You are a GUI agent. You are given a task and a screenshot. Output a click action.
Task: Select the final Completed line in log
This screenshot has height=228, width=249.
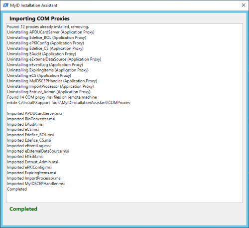coord(17,189)
